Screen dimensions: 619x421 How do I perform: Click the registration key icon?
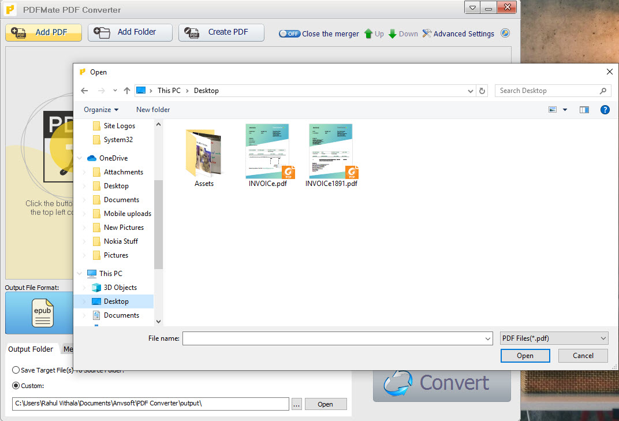pyautogui.click(x=505, y=33)
